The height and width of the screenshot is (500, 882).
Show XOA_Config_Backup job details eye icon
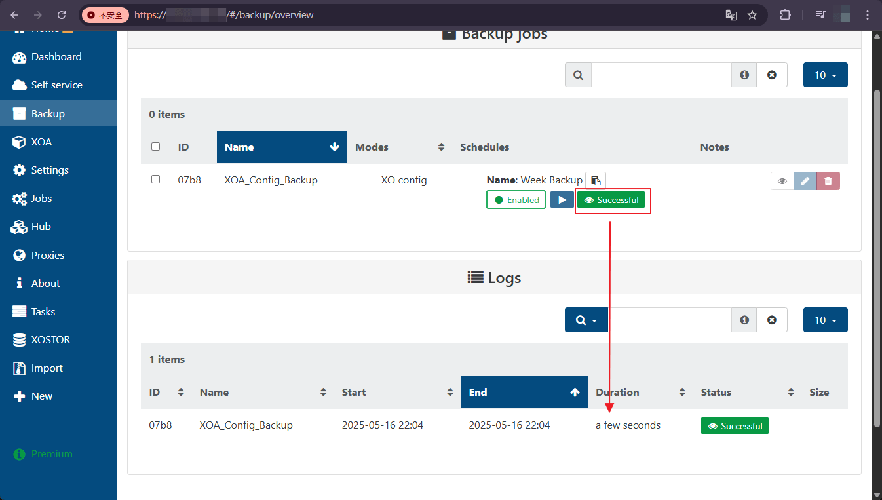click(782, 181)
